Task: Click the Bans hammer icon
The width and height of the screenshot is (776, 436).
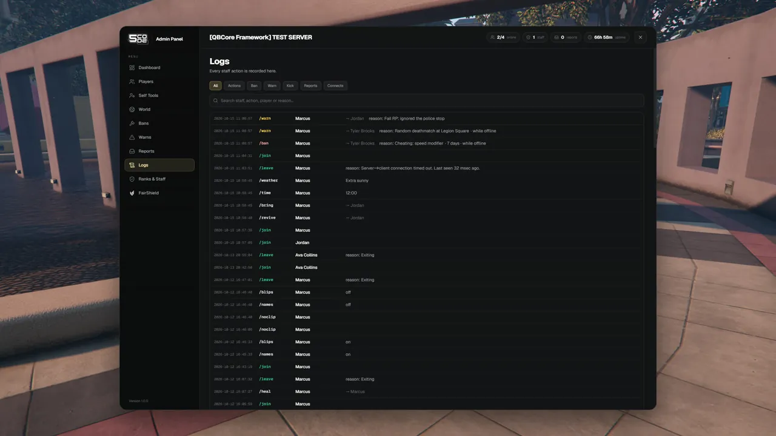Action: tap(132, 124)
